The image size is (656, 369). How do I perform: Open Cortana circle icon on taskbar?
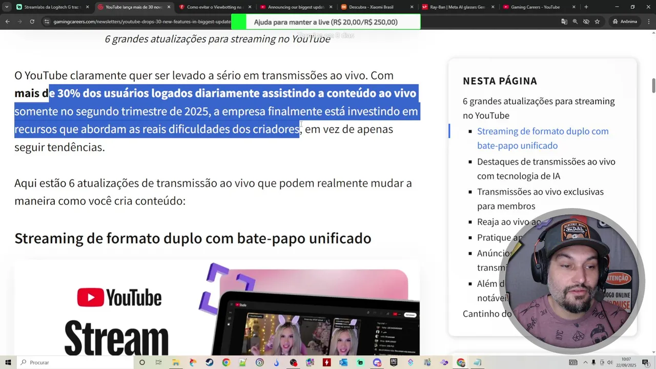coord(142,362)
